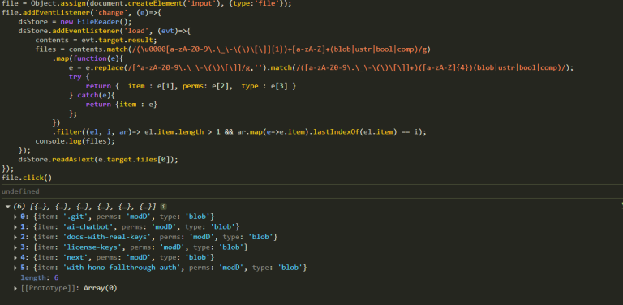
Task: Expand entry 2 'docs-with-real-keys'
Action: pyautogui.click(x=15, y=237)
